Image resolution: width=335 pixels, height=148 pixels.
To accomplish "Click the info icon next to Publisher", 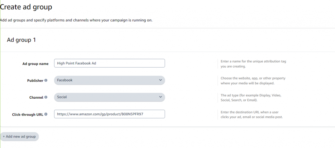I will point(46,80).
